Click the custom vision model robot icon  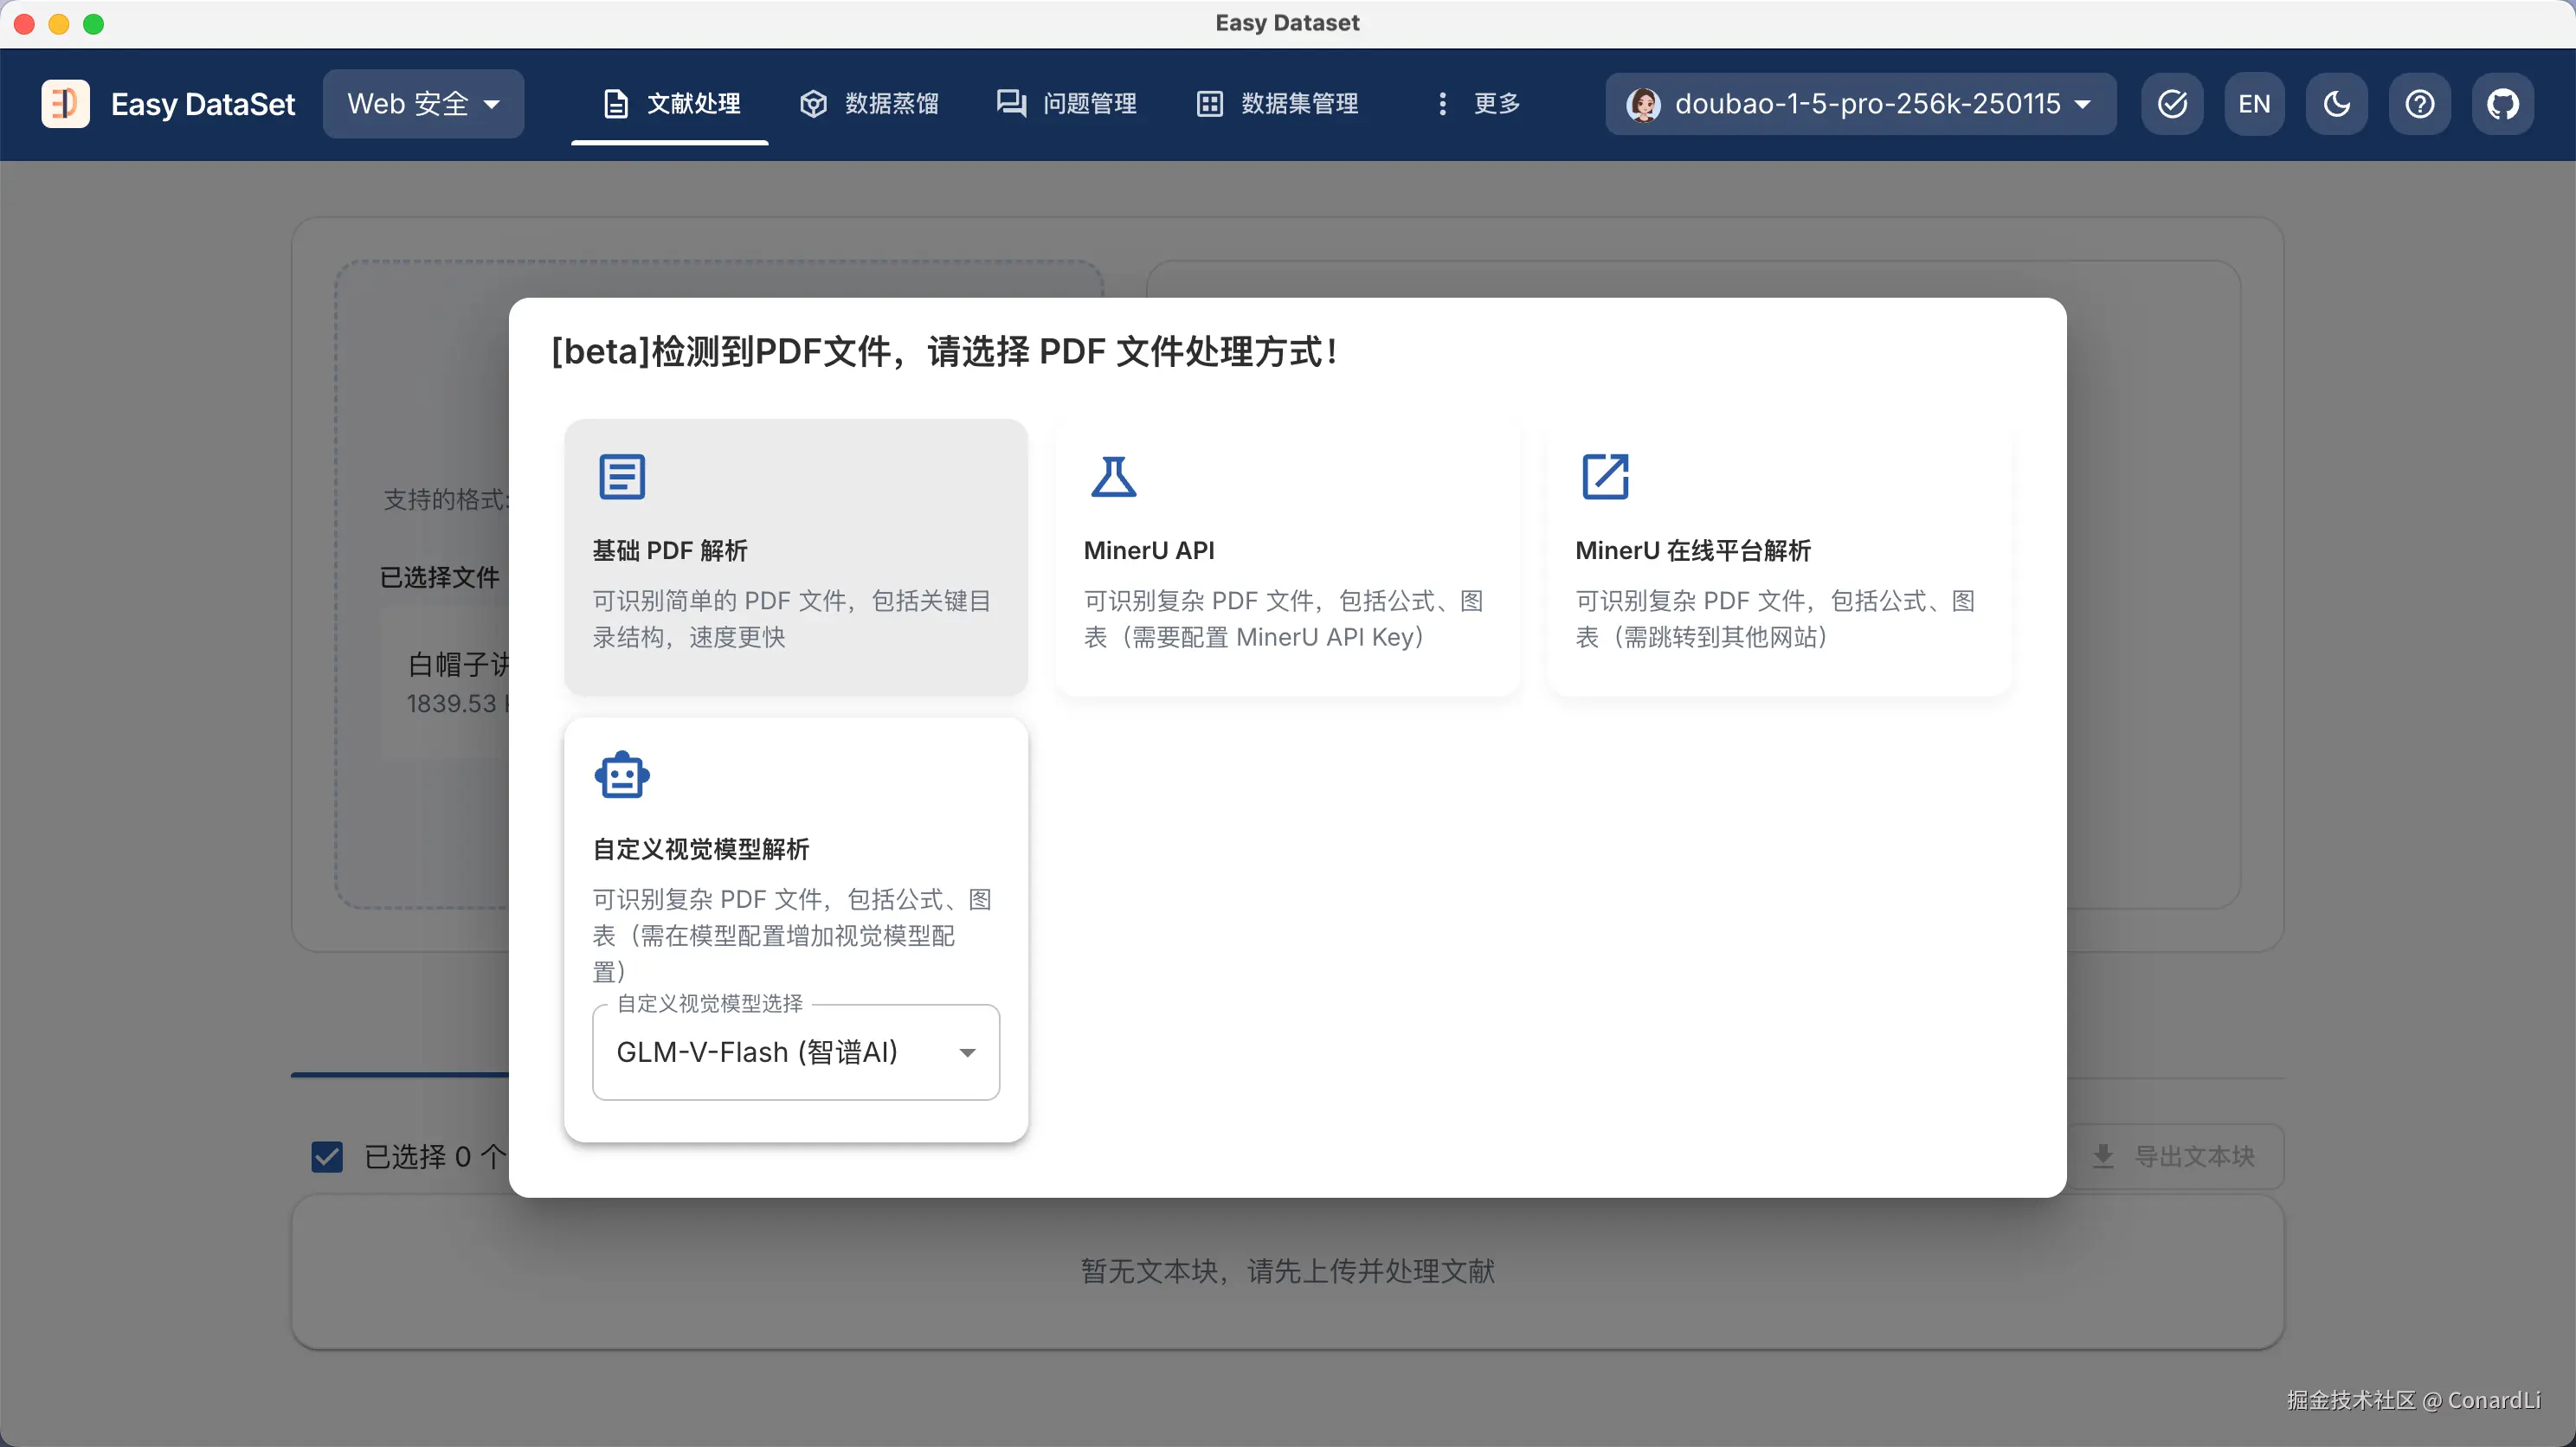(x=622, y=775)
